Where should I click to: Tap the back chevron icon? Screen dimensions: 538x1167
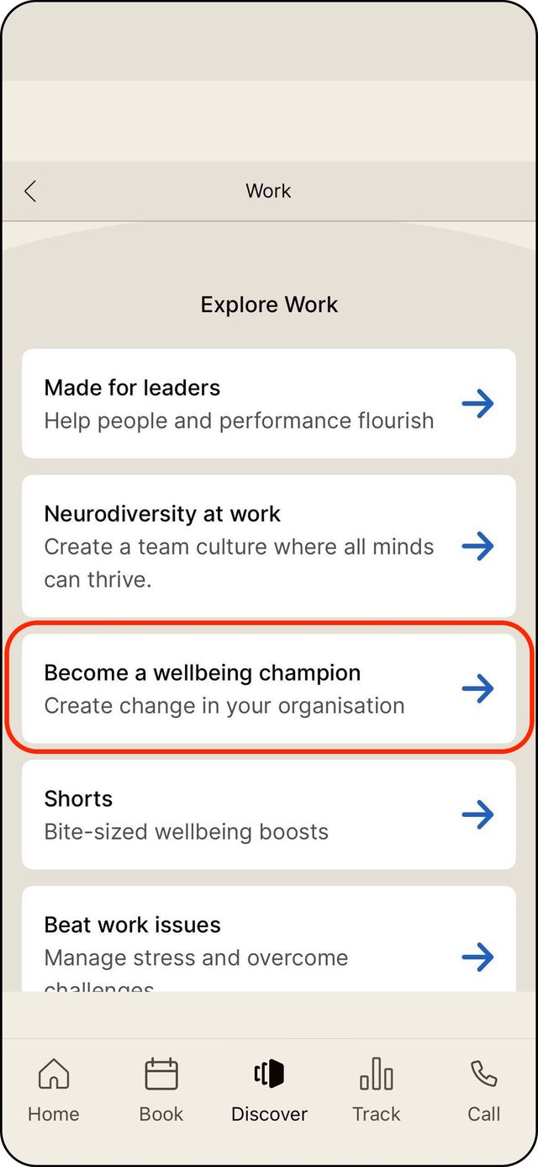30,192
